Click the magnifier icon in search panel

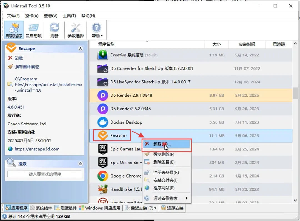(x=11, y=163)
